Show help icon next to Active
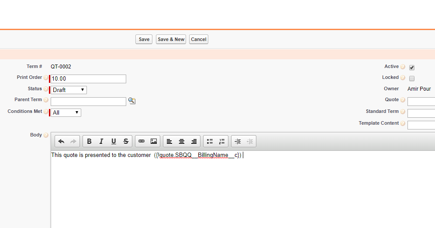The width and height of the screenshot is (435, 228). pos(403,67)
